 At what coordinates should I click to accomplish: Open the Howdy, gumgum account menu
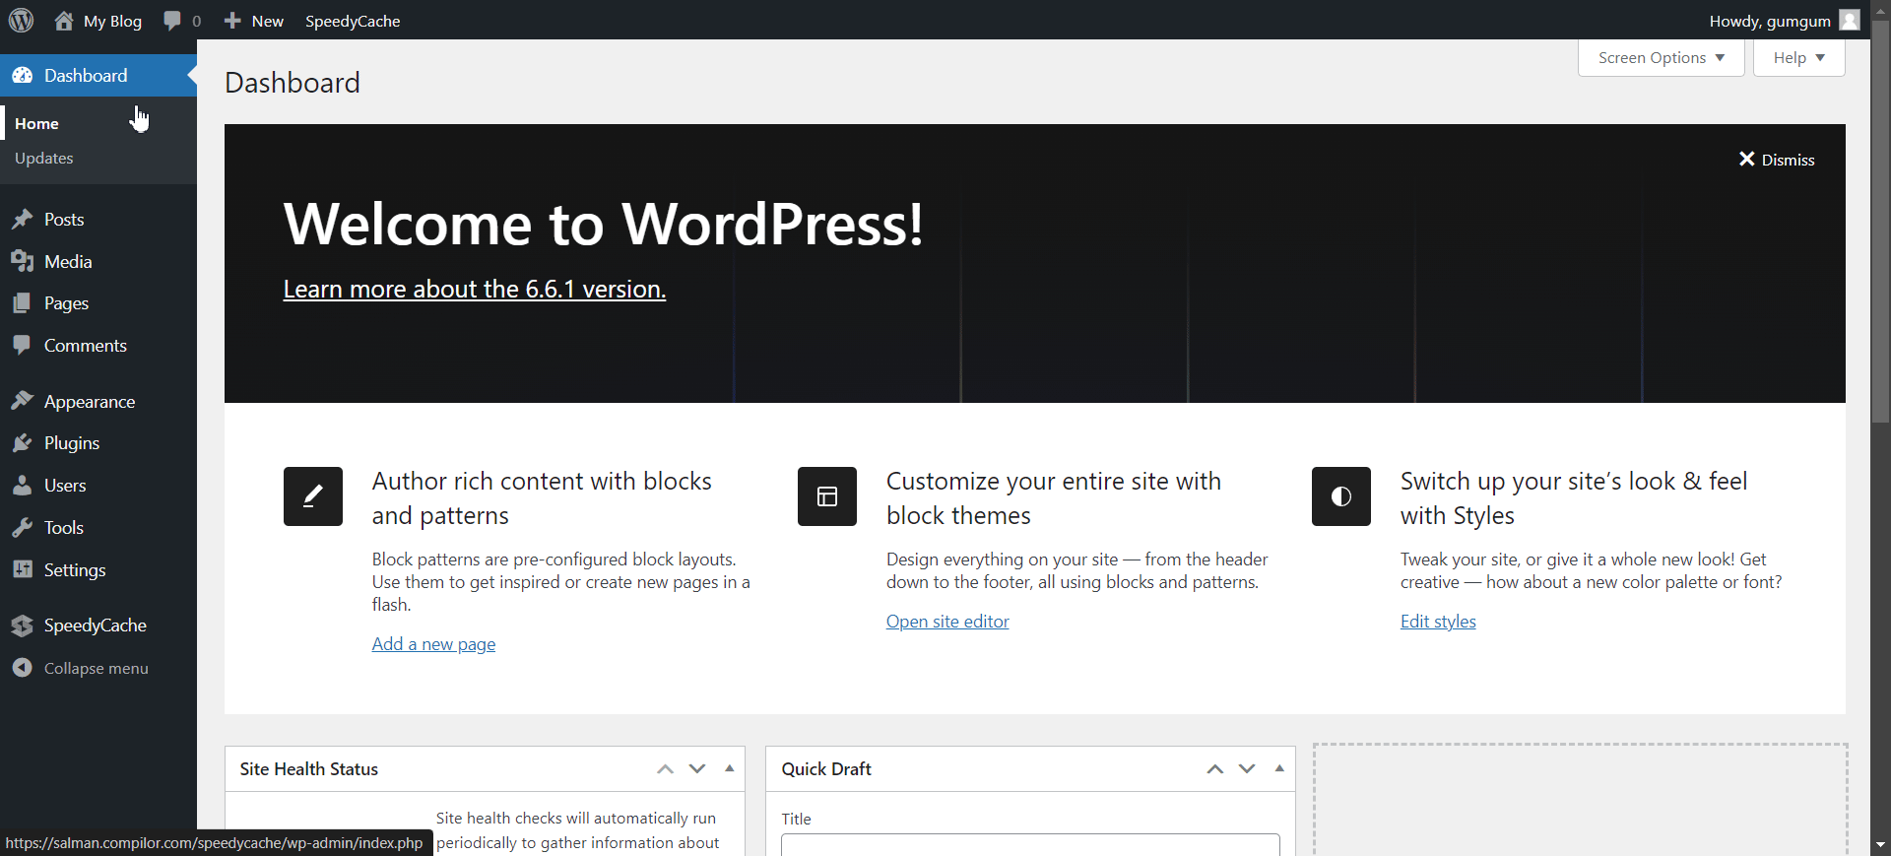[x=1784, y=21]
